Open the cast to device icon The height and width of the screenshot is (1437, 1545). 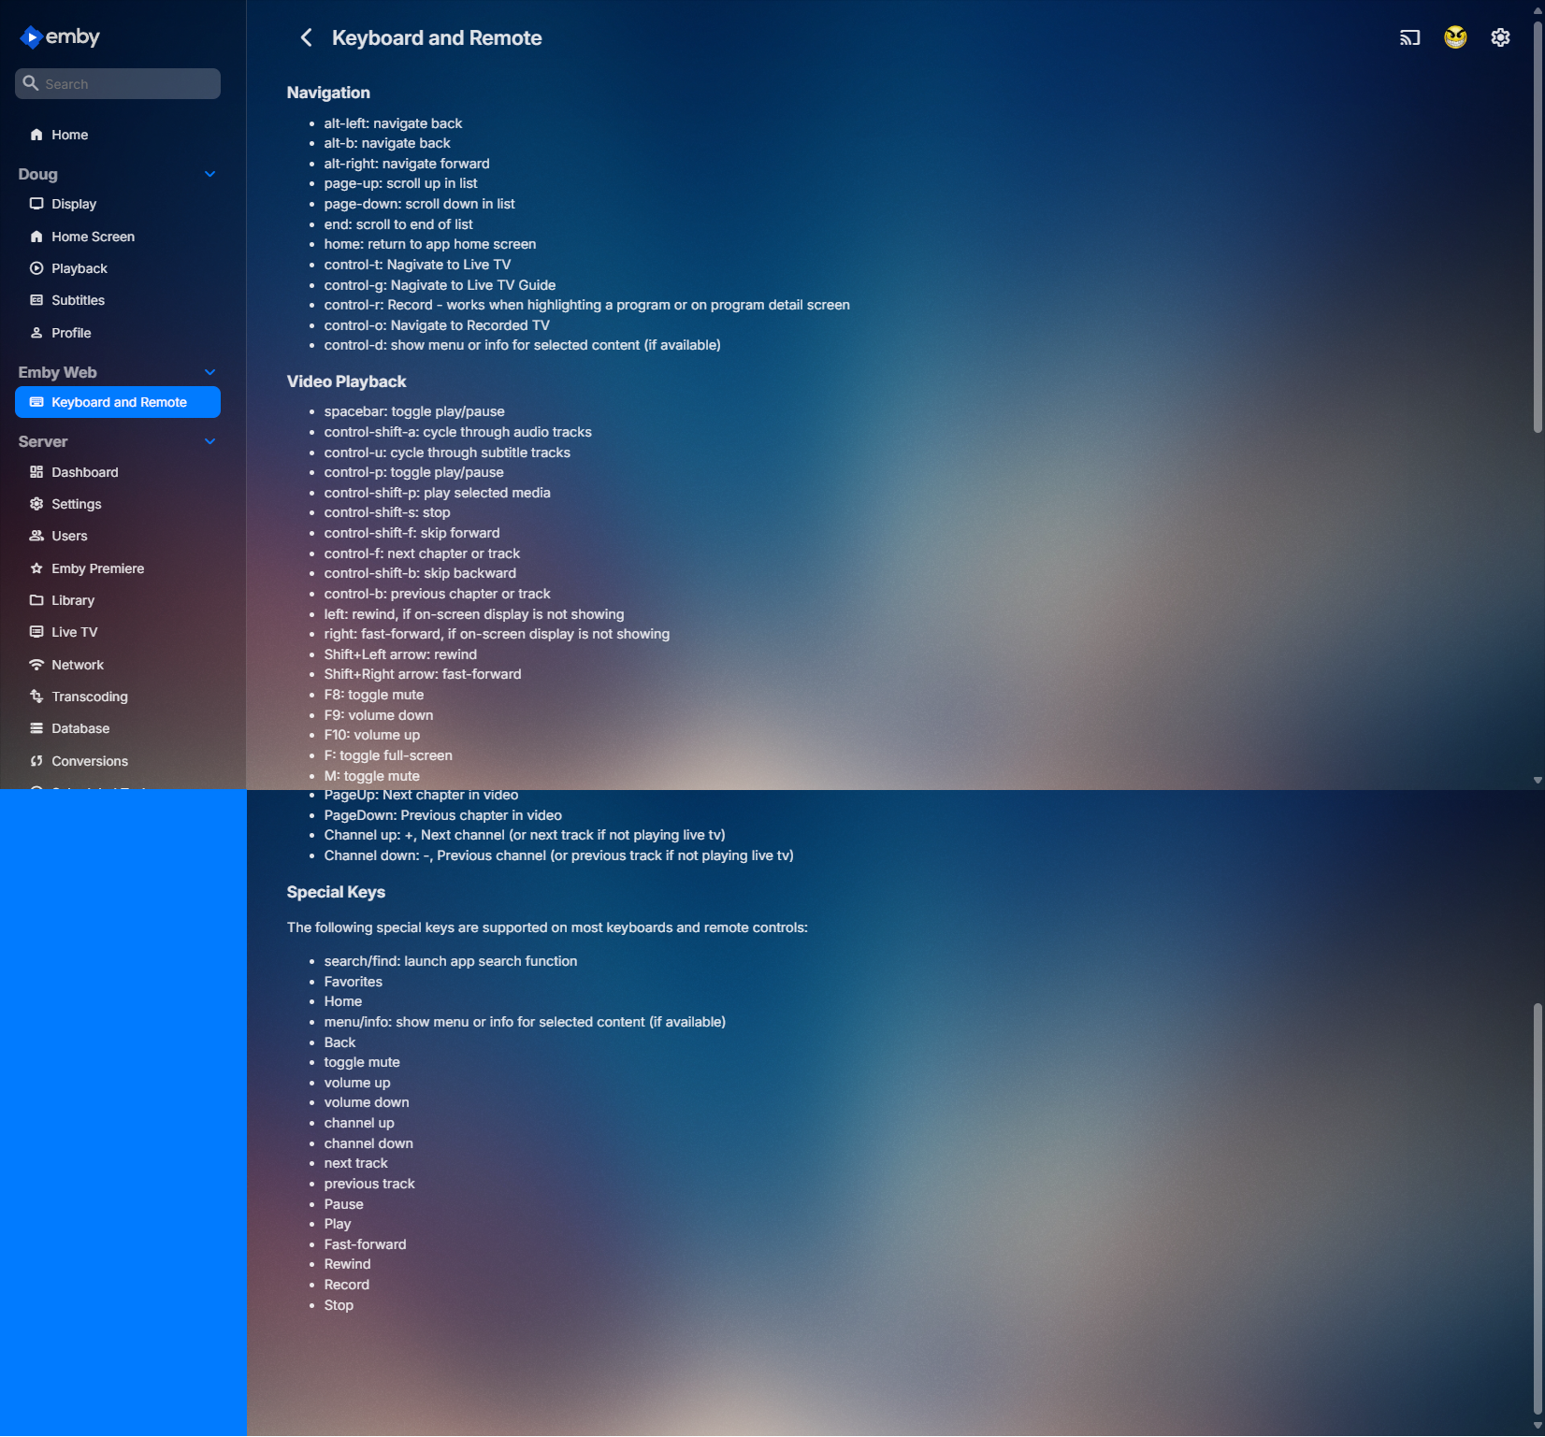(1409, 37)
